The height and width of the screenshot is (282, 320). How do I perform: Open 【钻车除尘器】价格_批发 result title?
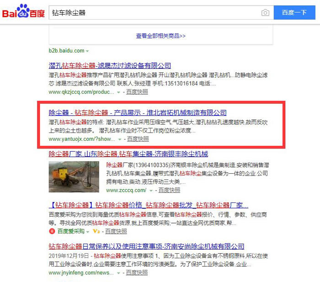click(149, 205)
